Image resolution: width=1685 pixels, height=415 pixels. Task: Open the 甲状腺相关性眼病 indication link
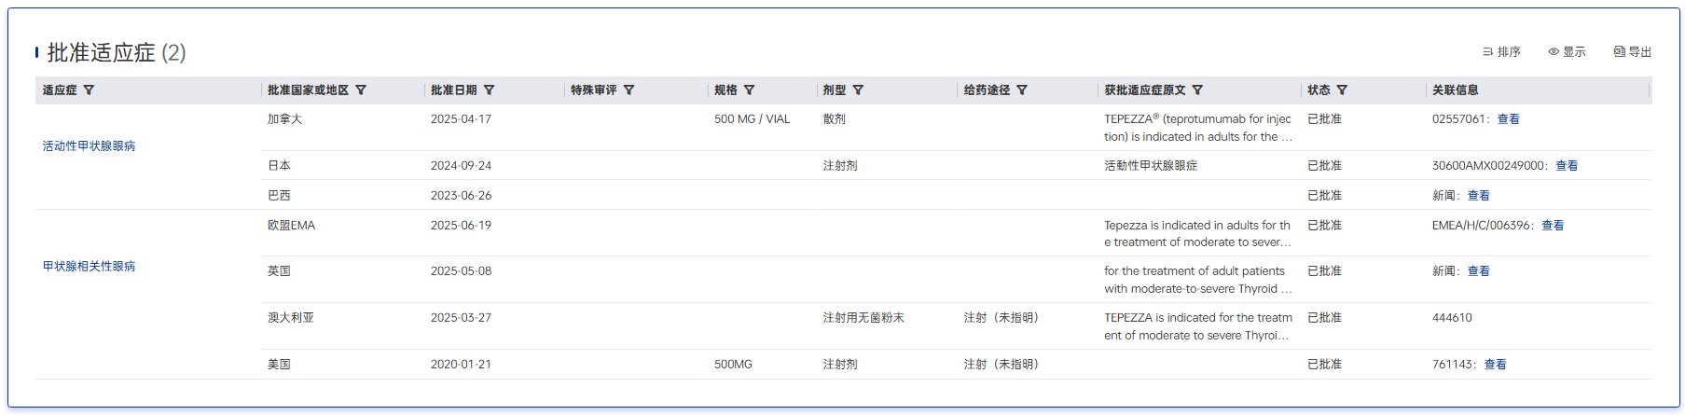click(x=89, y=267)
